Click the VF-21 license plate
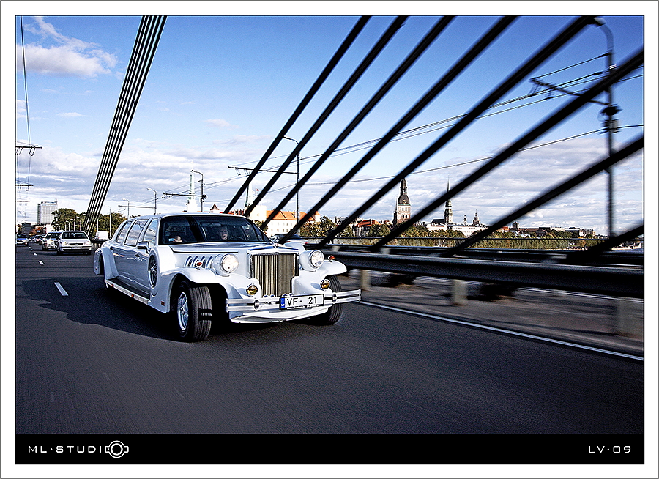659x479 pixels. click(x=301, y=301)
